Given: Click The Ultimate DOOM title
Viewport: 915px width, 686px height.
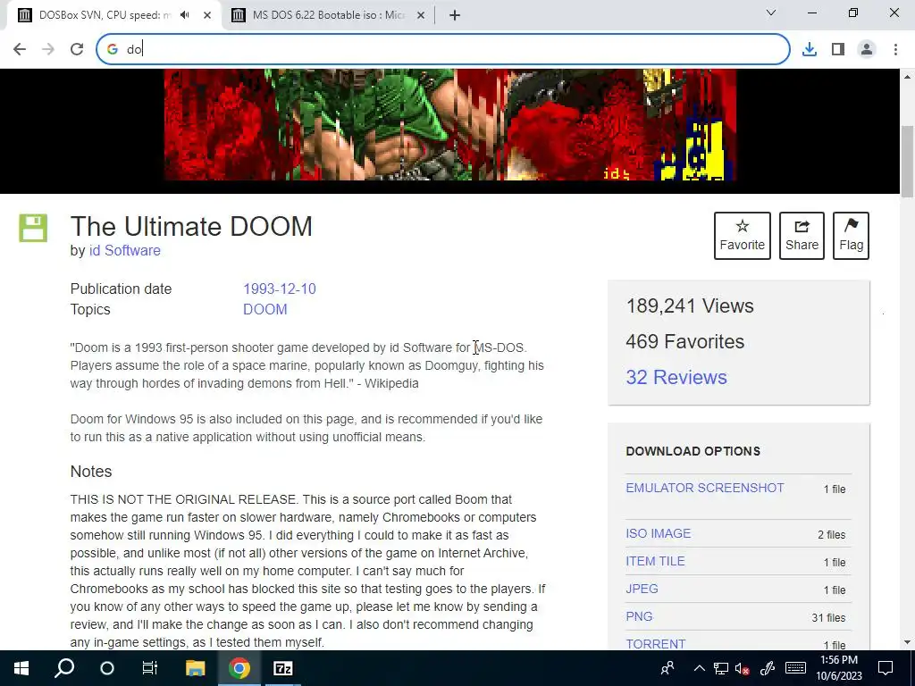Looking at the screenshot, I should [x=191, y=226].
